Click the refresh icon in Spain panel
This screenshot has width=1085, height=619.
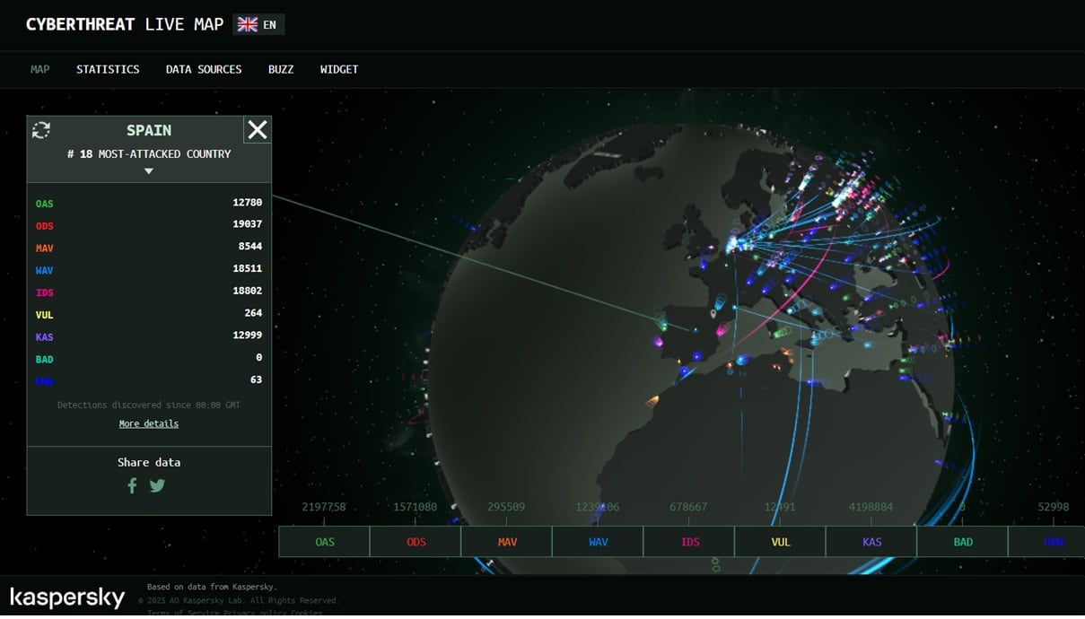pyautogui.click(x=41, y=130)
